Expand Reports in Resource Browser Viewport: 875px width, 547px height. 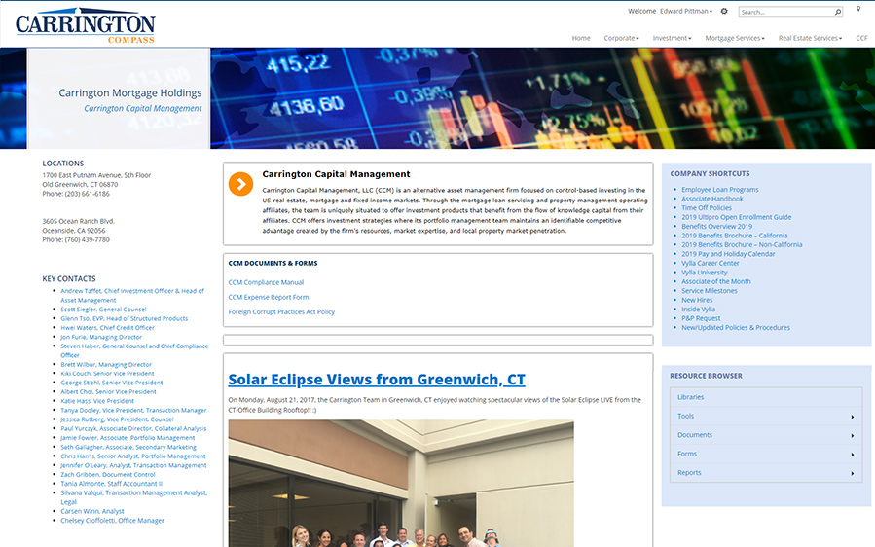pyautogui.click(x=766, y=473)
